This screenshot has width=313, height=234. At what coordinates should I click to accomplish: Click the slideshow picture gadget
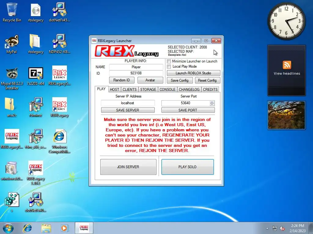click(x=286, y=115)
